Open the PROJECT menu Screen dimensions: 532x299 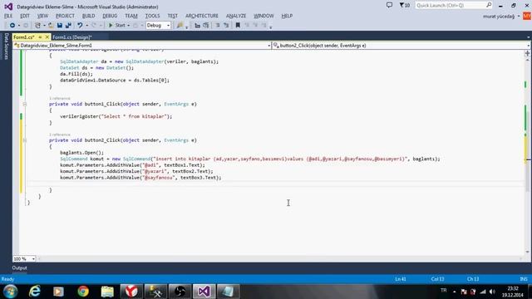pyautogui.click(x=65, y=16)
